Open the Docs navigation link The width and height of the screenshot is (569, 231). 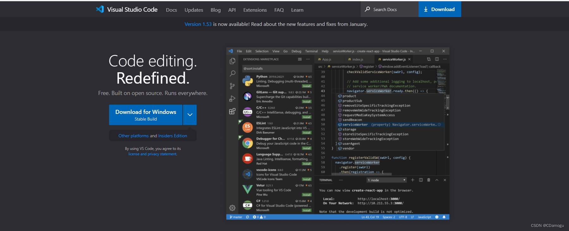click(171, 10)
